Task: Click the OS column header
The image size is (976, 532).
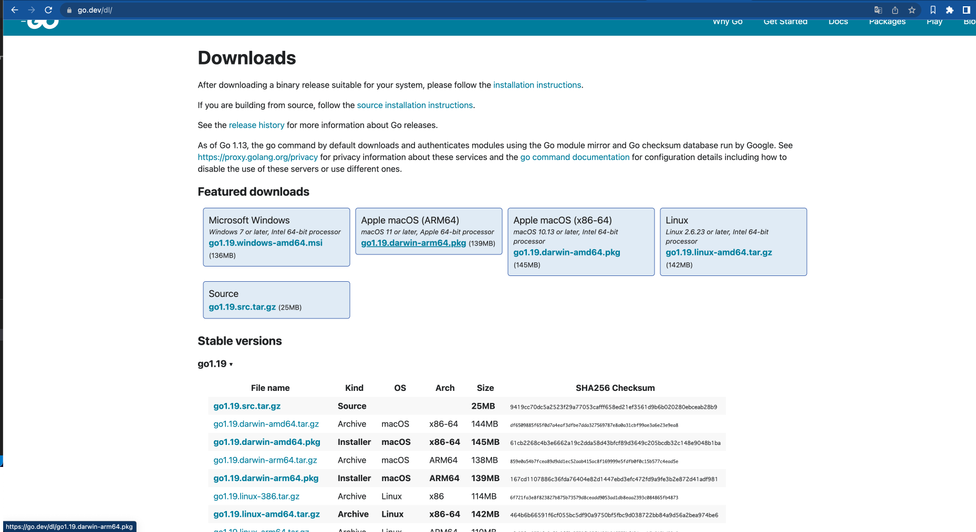Action: (400, 388)
